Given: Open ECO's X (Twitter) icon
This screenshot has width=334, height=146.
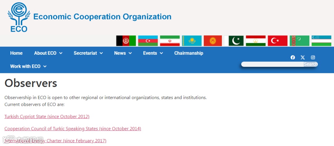Looking at the screenshot, I should pos(303,57).
